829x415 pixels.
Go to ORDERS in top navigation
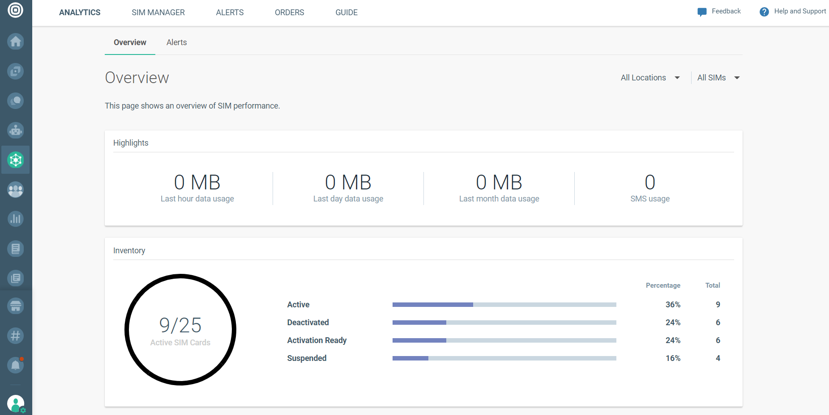[x=289, y=13]
